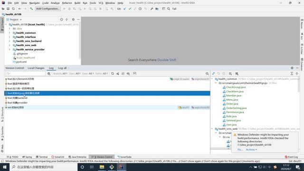The height and width of the screenshot is (171, 304).
Task: Click the show diff icon in changes pane
Action: pos(213,74)
